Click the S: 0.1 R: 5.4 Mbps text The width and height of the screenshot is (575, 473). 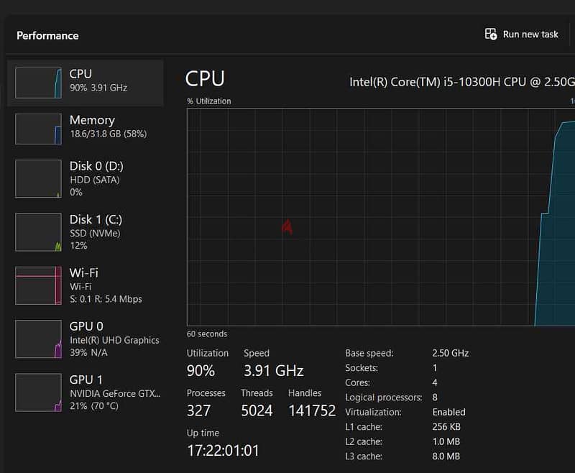click(106, 299)
